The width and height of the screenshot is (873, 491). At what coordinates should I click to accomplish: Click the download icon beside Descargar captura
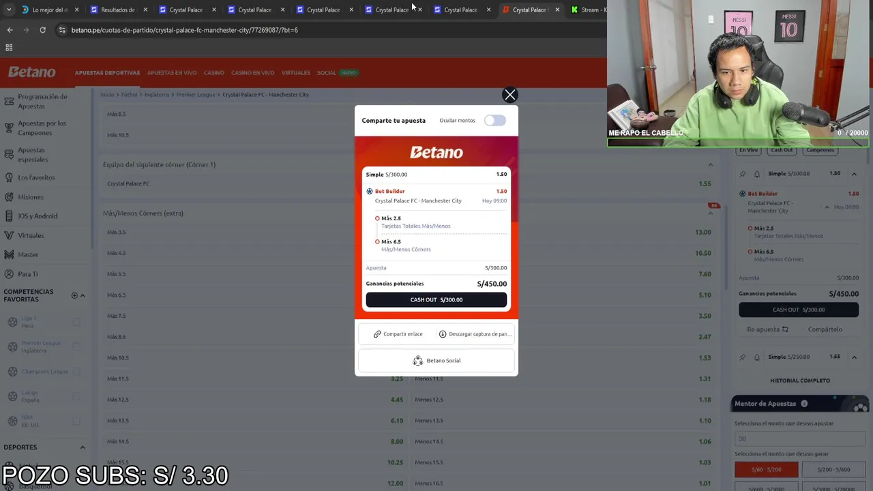click(x=443, y=334)
